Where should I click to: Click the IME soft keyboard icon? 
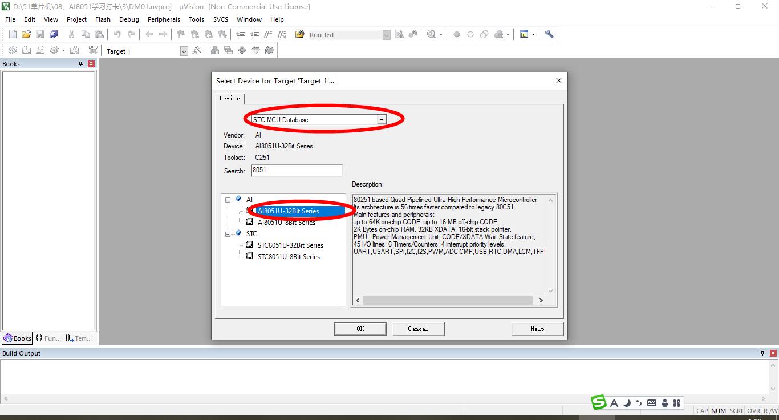[652, 403]
